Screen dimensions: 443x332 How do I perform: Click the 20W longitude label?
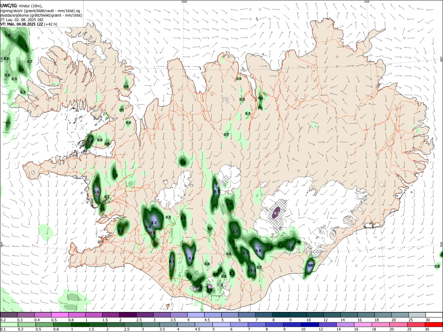[184, 2]
